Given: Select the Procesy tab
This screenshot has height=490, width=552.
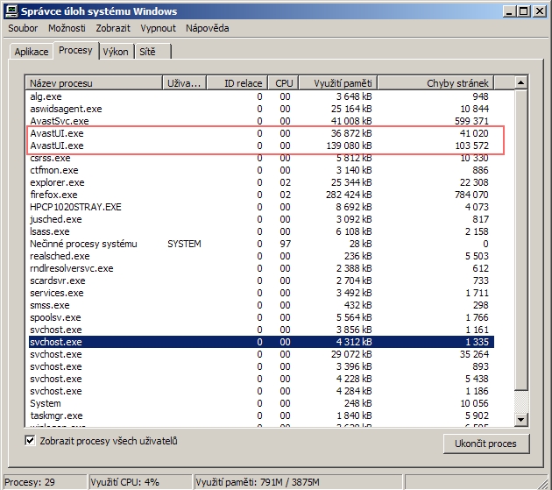Looking at the screenshot, I should [75, 50].
